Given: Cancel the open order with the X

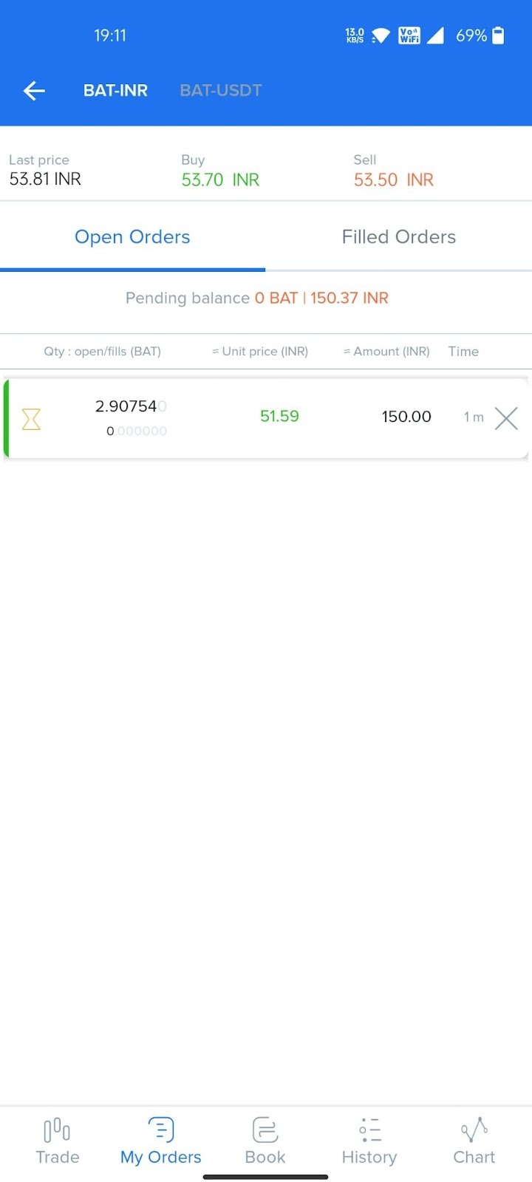Looking at the screenshot, I should pyautogui.click(x=506, y=418).
